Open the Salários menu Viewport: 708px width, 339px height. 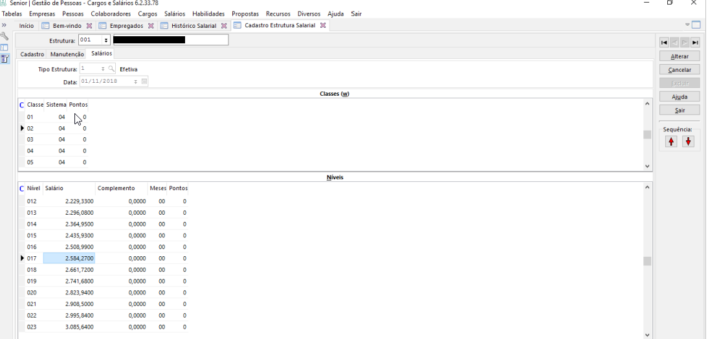[174, 14]
